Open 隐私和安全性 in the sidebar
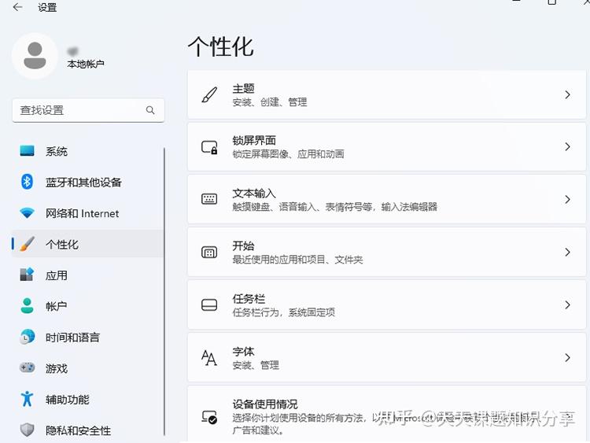The width and height of the screenshot is (590, 443). [87, 430]
